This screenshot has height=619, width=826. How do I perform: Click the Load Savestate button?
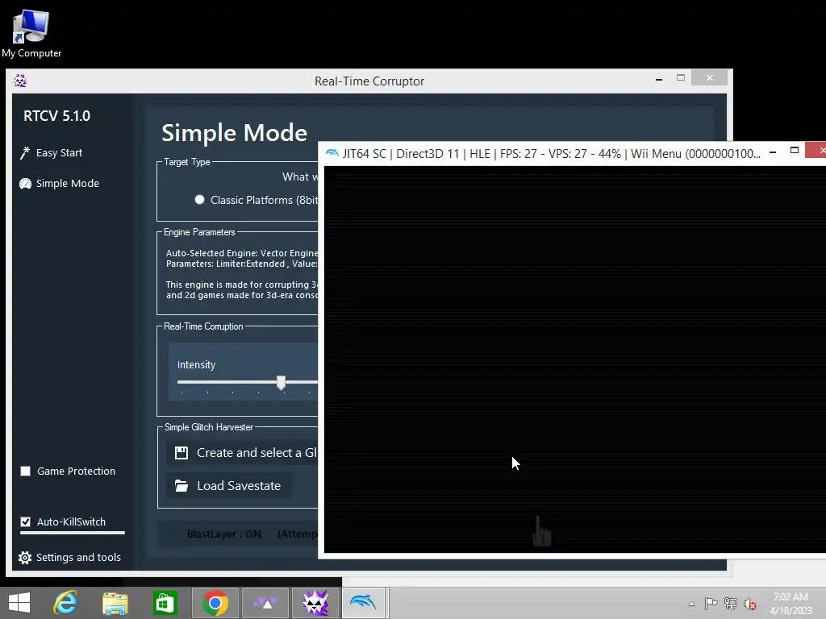(x=228, y=486)
